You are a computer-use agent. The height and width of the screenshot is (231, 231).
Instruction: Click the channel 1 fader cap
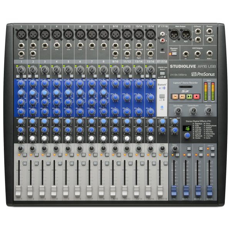coord(18,191)
